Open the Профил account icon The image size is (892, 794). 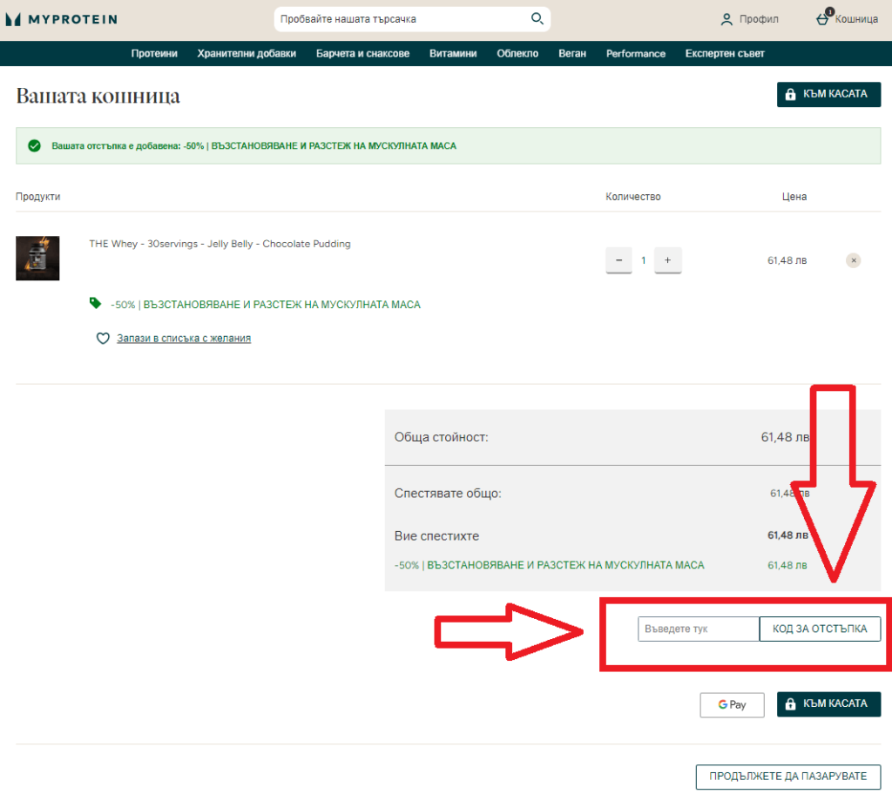pyautogui.click(x=726, y=19)
